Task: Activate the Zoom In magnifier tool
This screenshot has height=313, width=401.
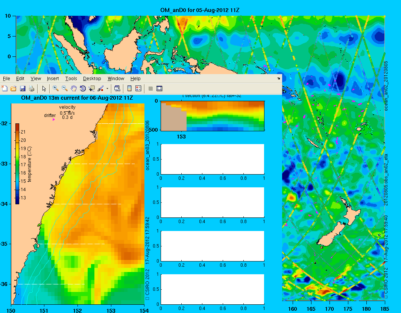Action: (56, 88)
